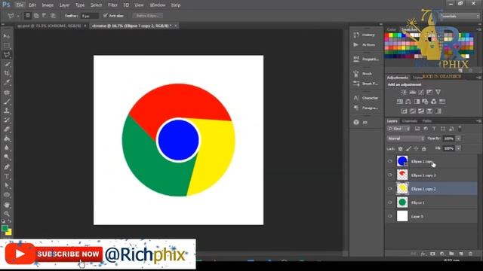Hide the Ellipse 1 layer (green)
The height and width of the screenshot is (271, 483).
[x=390, y=202]
